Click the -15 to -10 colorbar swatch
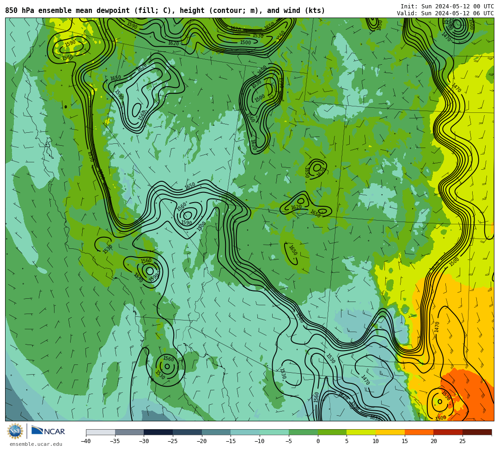 pyautogui.click(x=245, y=432)
